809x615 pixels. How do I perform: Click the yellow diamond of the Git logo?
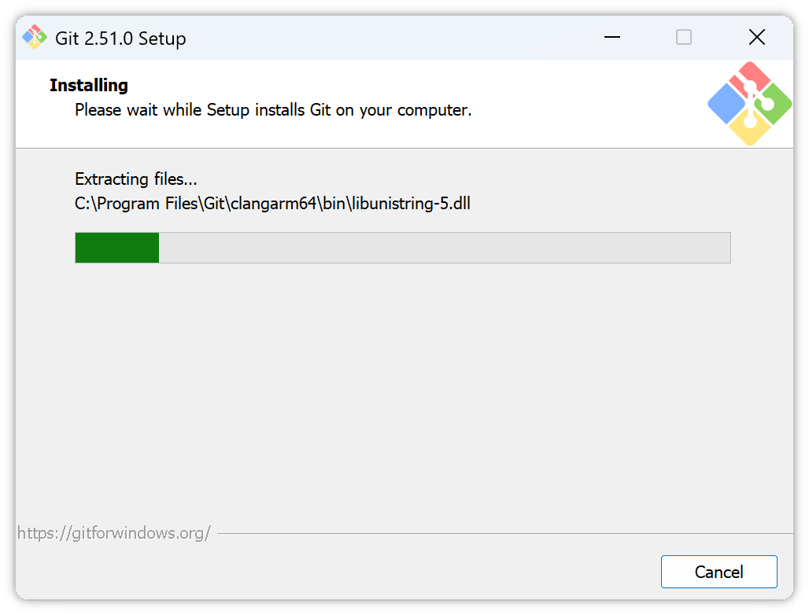(748, 128)
